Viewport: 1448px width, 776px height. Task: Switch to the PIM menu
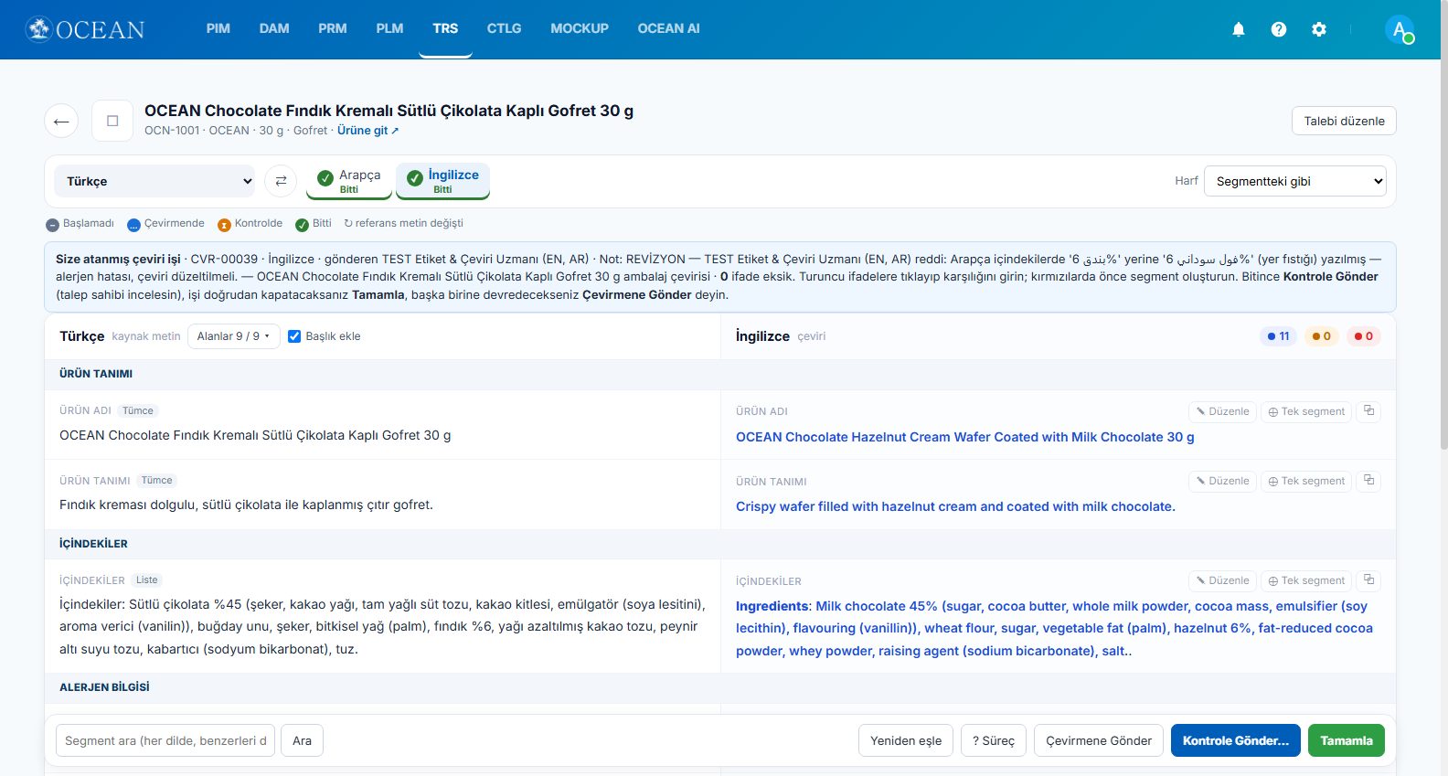(x=218, y=28)
